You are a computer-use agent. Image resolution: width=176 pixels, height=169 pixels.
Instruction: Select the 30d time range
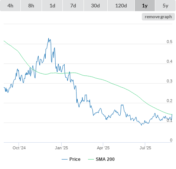95,6
